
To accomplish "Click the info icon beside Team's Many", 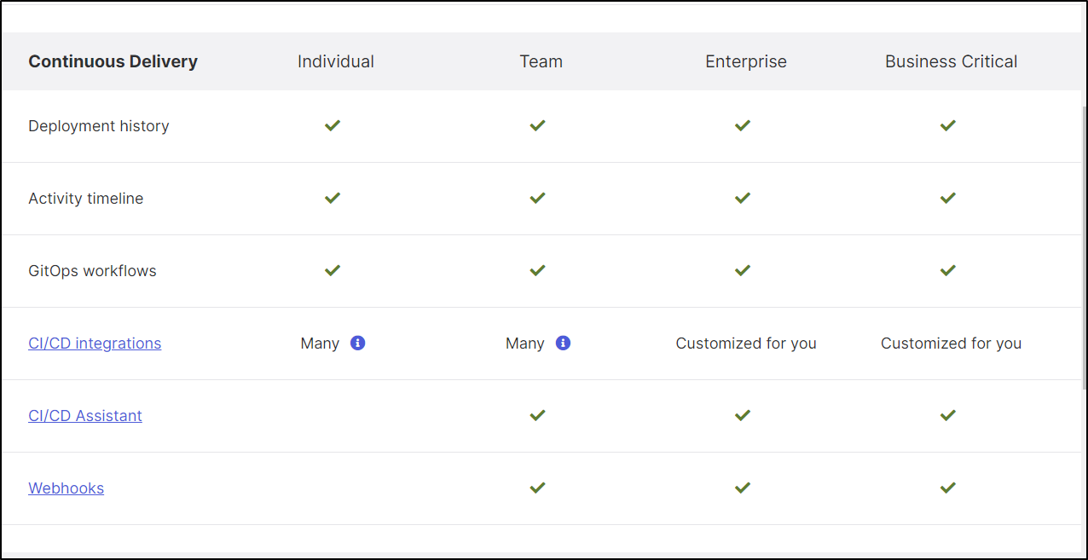I will point(563,343).
